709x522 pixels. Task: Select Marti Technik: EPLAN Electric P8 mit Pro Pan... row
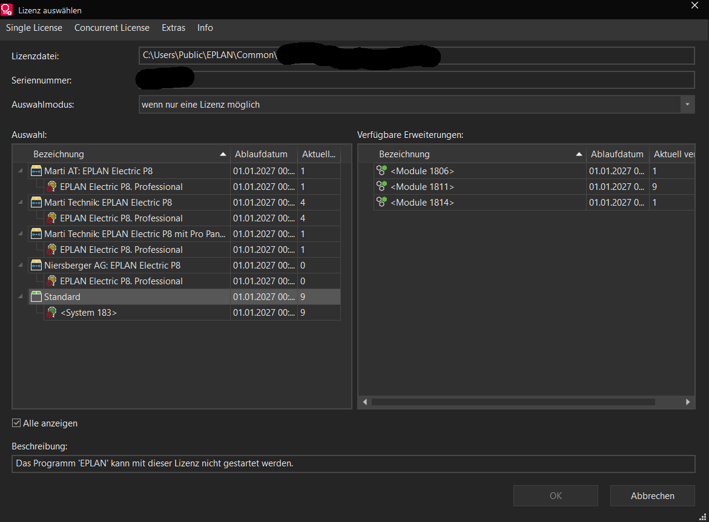[184, 233]
